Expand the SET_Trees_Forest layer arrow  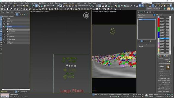[3, 40]
